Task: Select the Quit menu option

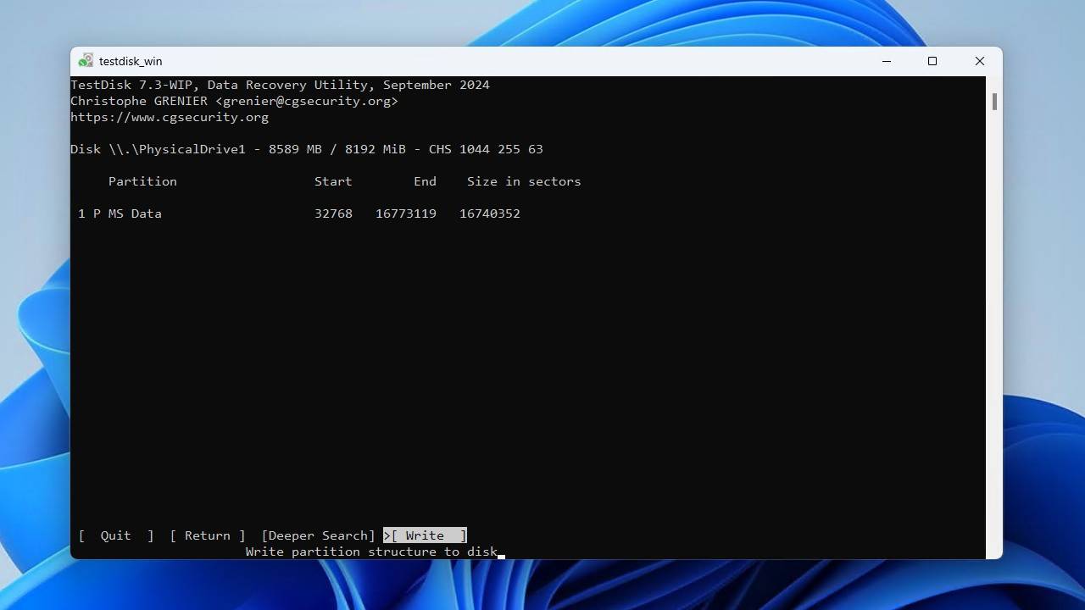Action: pos(116,535)
